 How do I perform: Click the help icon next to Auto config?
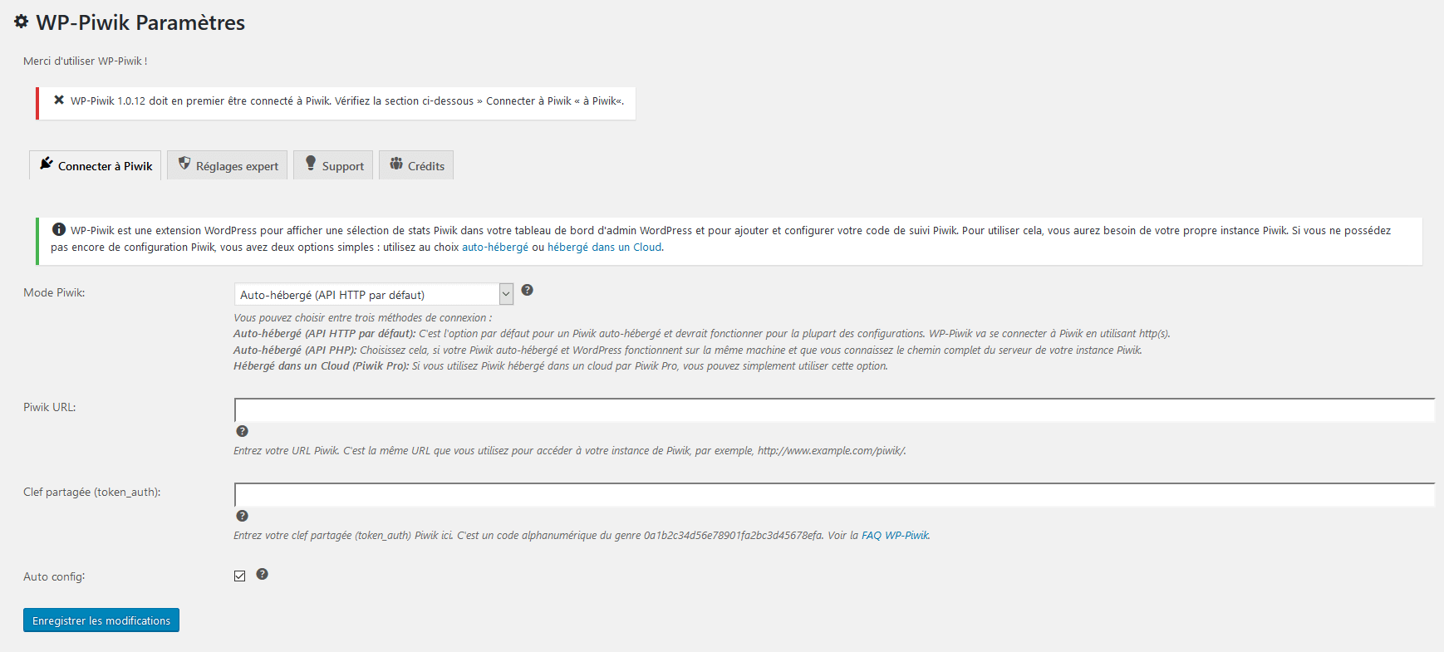click(262, 574)
